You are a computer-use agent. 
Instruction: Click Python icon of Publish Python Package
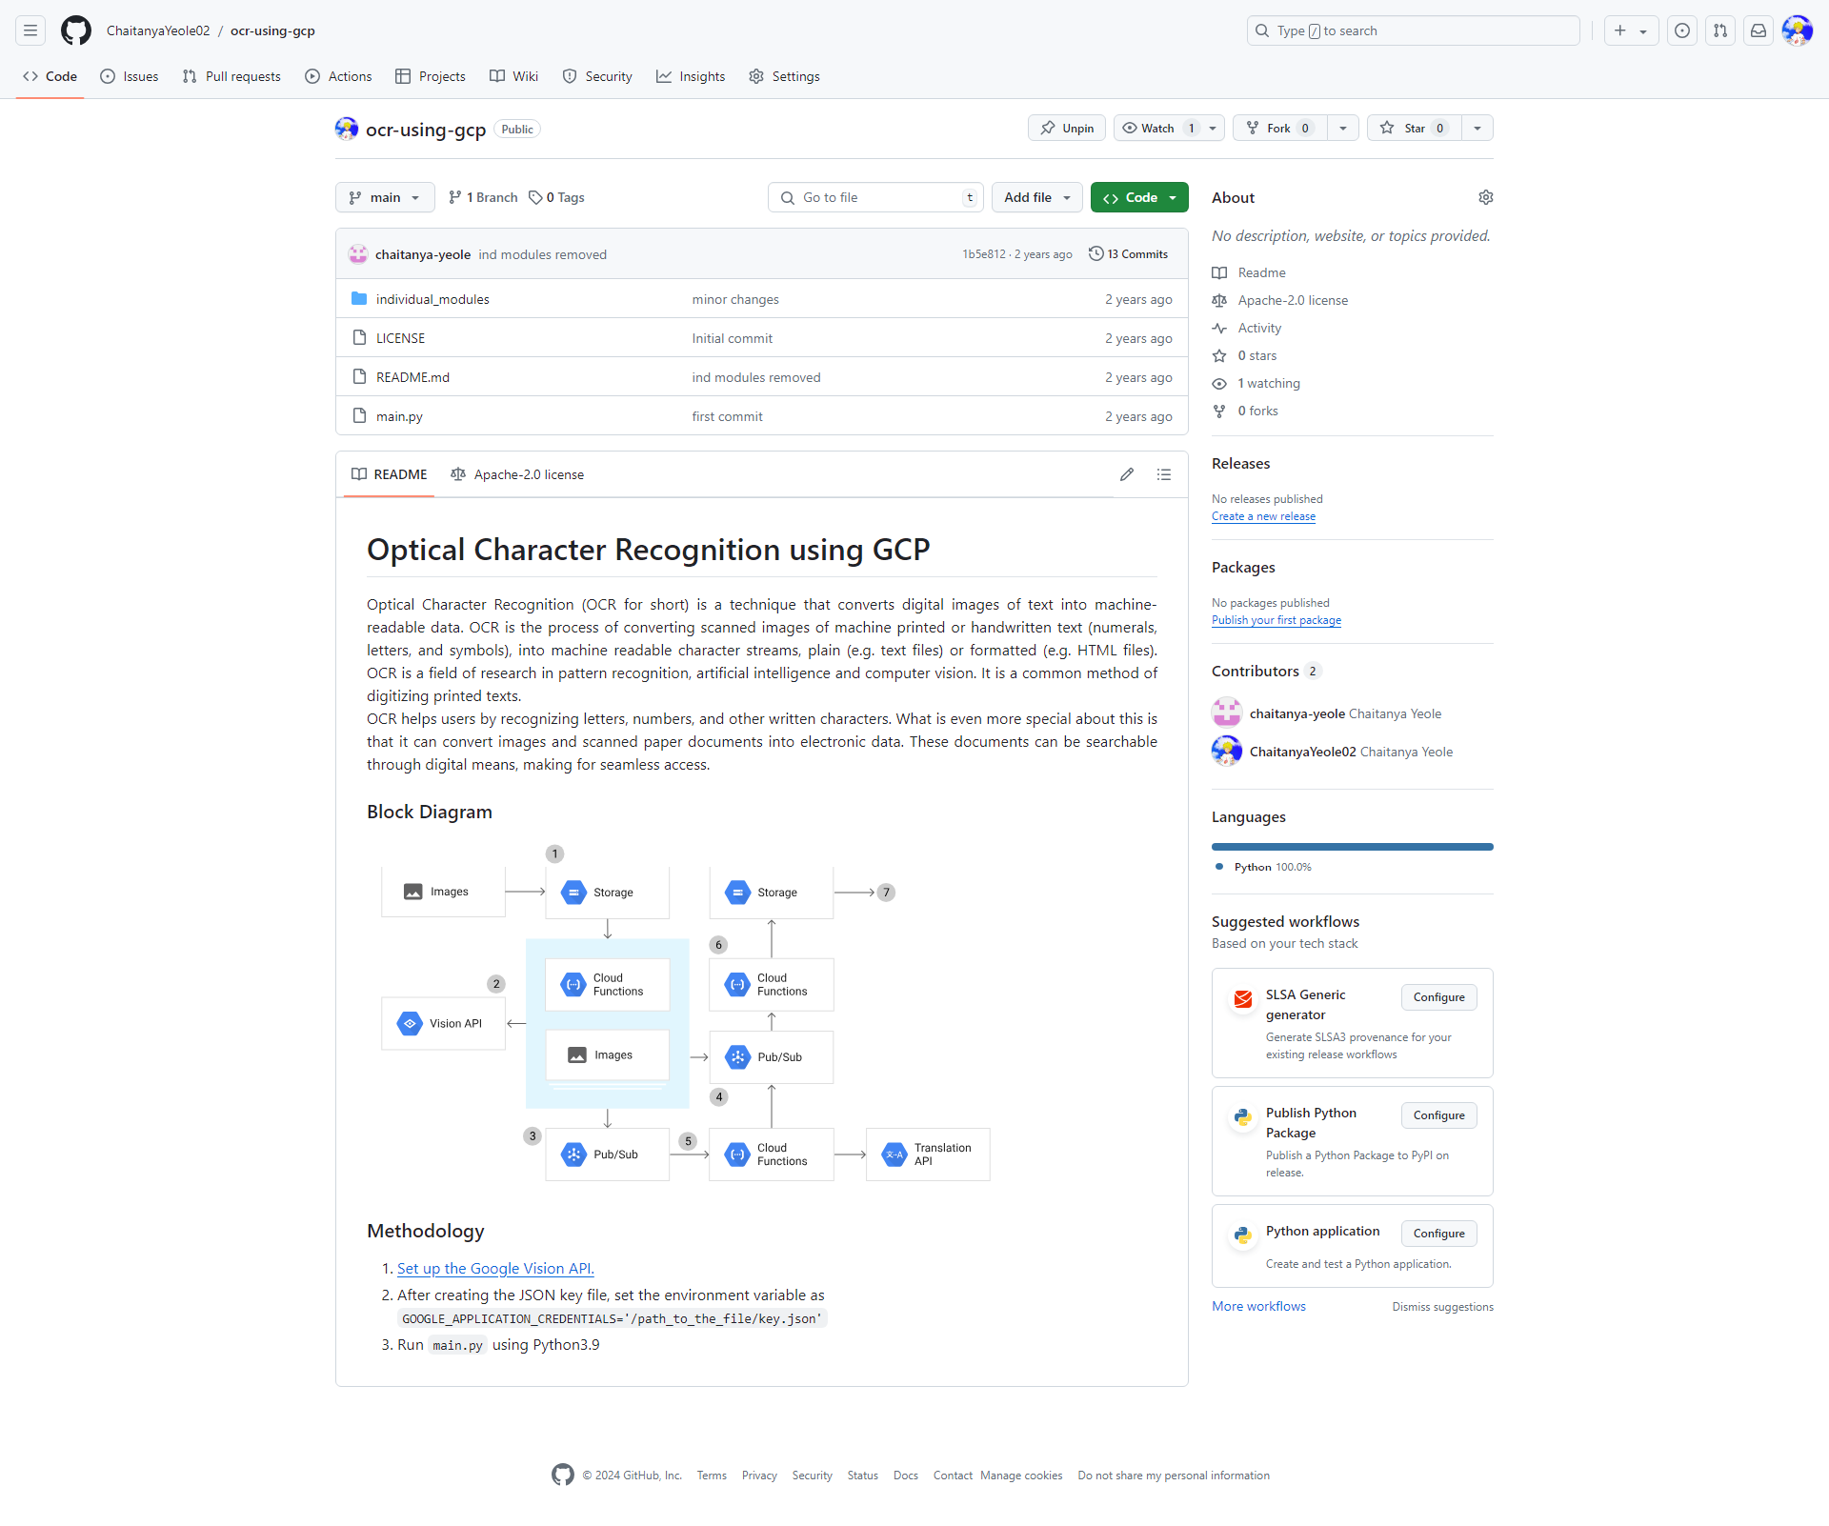(x=1243, y=1117)
